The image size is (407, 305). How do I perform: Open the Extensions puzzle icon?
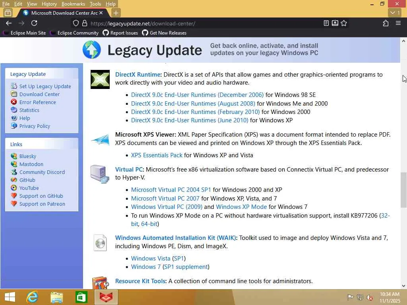click(x=386, y=23)
